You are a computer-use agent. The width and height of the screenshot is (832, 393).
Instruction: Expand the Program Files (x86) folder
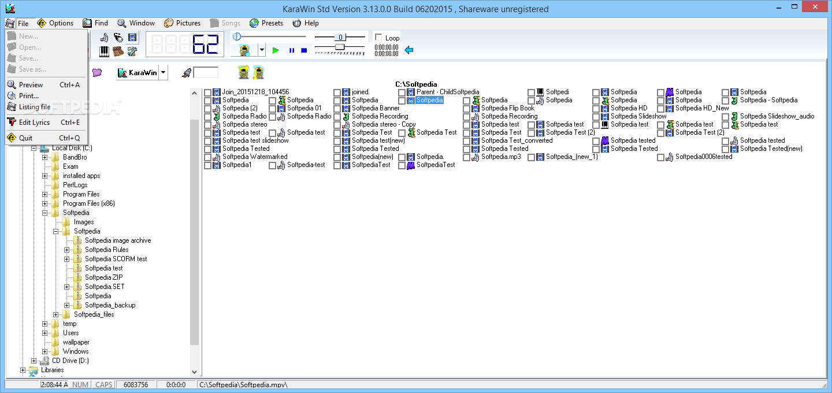pyautogui.click(x=44, y=203)
